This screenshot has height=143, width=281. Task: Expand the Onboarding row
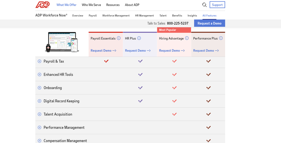tap(39, 88)
